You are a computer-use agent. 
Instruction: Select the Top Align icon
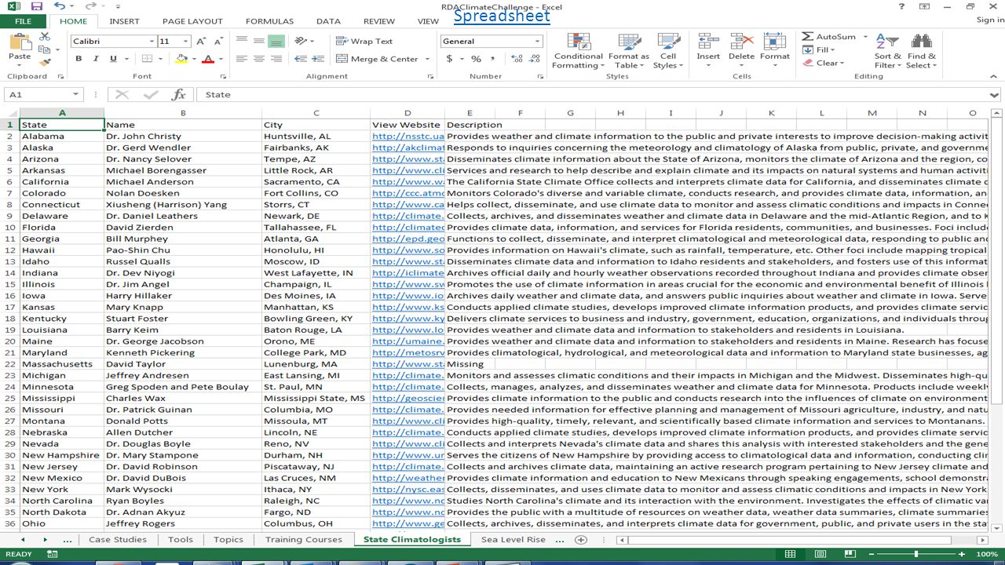point(242,41)
